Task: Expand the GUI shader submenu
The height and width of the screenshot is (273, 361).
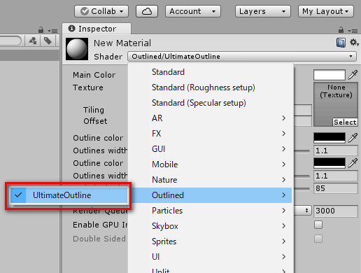Action: coord(210,149)
